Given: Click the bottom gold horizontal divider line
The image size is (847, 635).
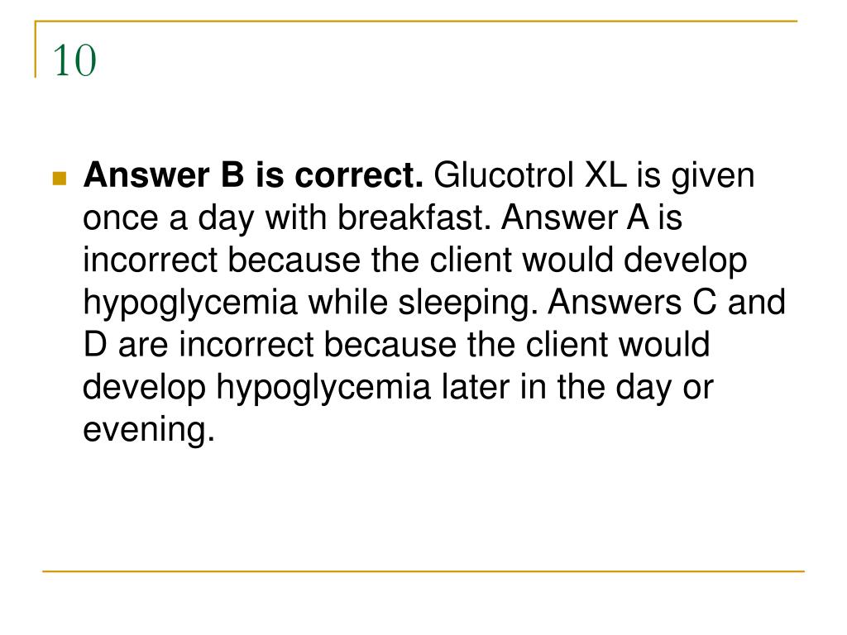Looking at the screenshot, I should [423, 571].
